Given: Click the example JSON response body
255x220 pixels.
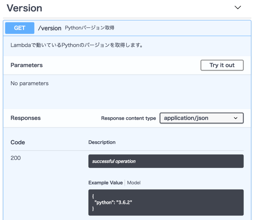Looking at the screenshot, I should click(x=166, y=203).
